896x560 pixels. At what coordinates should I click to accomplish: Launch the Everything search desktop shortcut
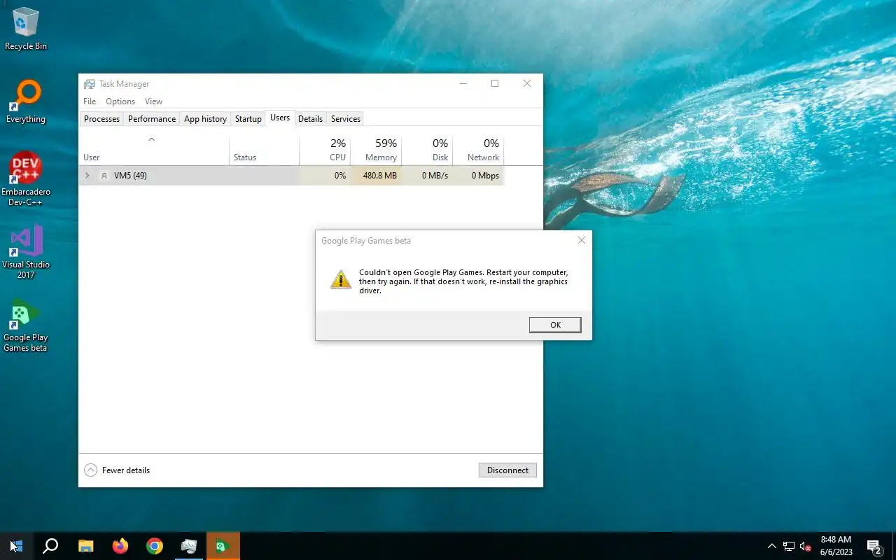(26, 102)
